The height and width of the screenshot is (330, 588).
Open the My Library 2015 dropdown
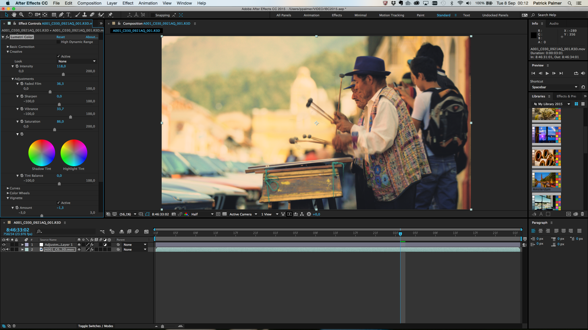[552, 104]
